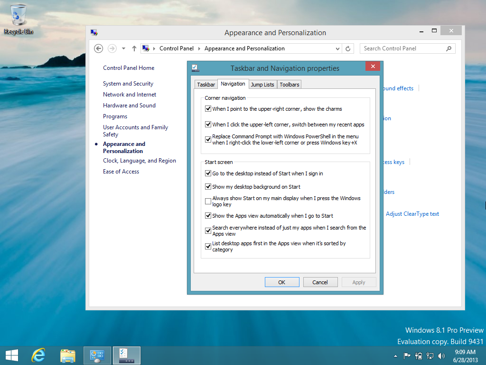
Task: Toggle 'Go to the desktop instead of Start'
Action: tap(208, 173)
